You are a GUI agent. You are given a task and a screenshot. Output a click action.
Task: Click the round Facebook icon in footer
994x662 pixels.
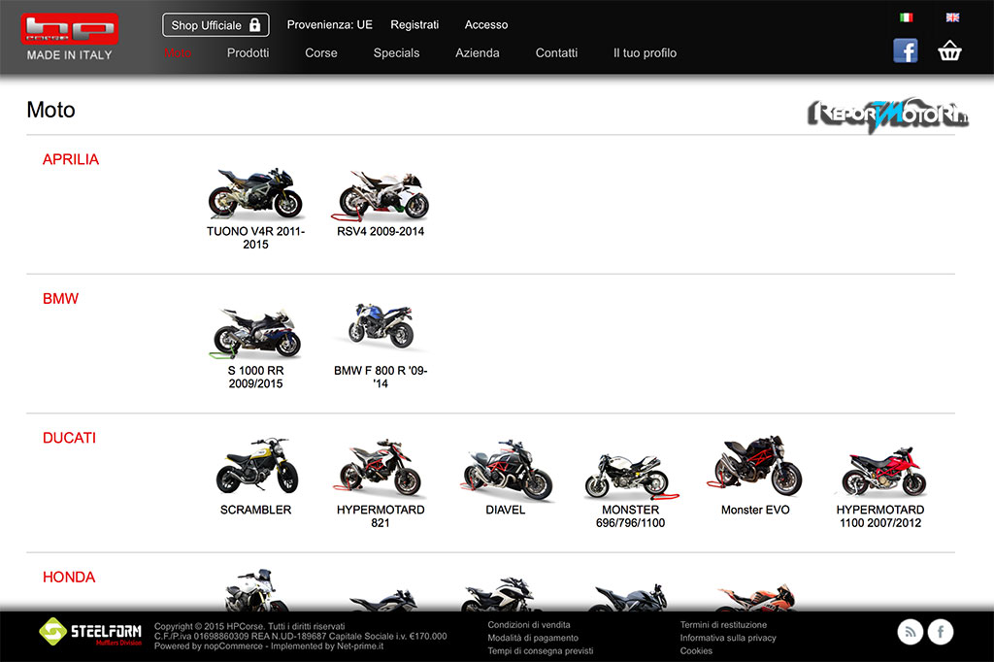940,633
